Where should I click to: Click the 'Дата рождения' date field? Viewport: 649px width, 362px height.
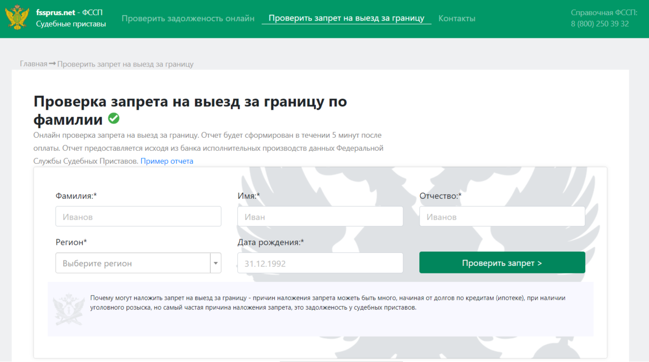tap(320, 263)
